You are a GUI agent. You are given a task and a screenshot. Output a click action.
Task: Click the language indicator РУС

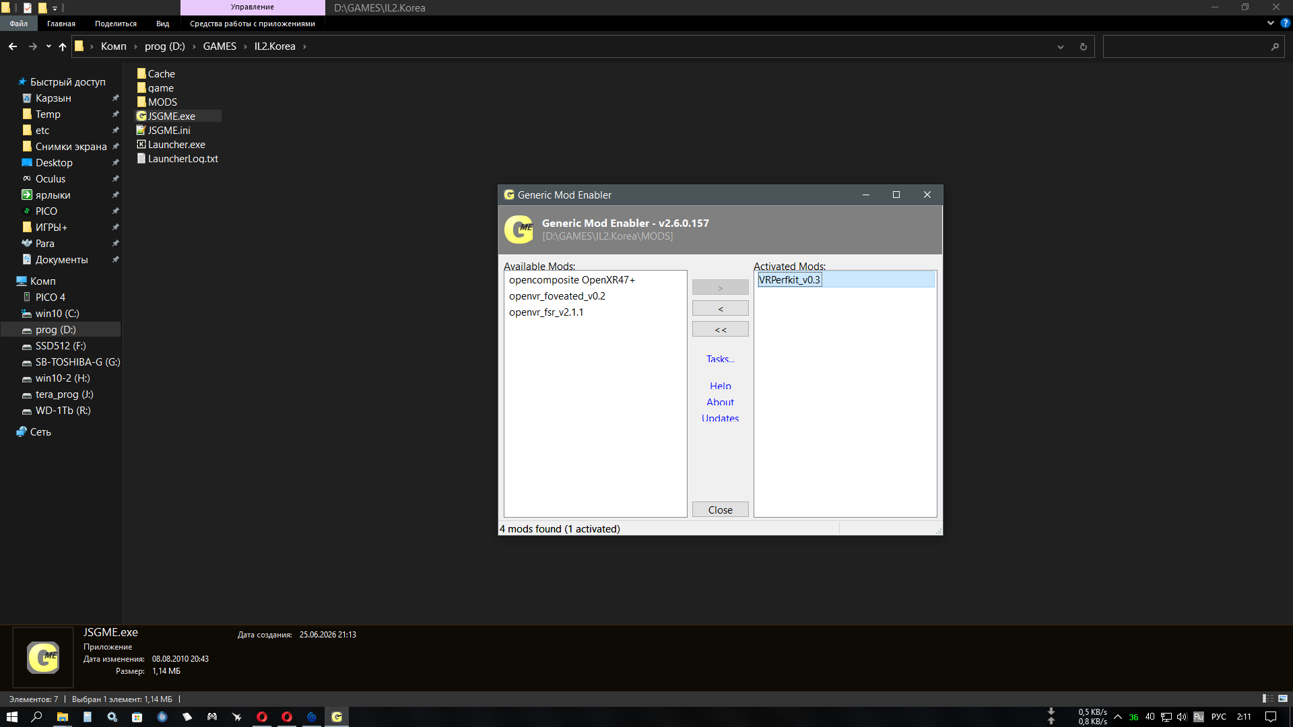click(x=1219, y=717)
